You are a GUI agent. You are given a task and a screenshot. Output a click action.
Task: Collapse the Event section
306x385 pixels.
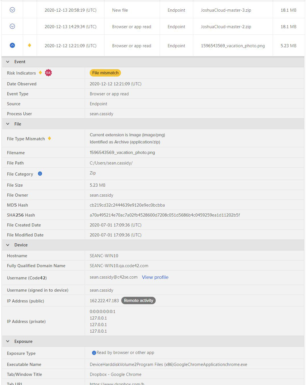pyautogui.click(x=8, y=62)
